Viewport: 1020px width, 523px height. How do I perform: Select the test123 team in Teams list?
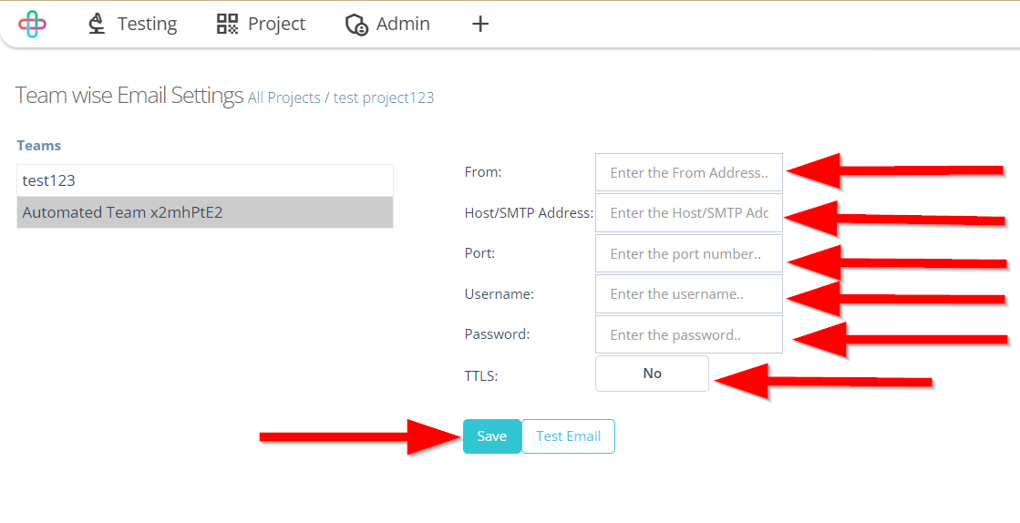pos(205,180)
